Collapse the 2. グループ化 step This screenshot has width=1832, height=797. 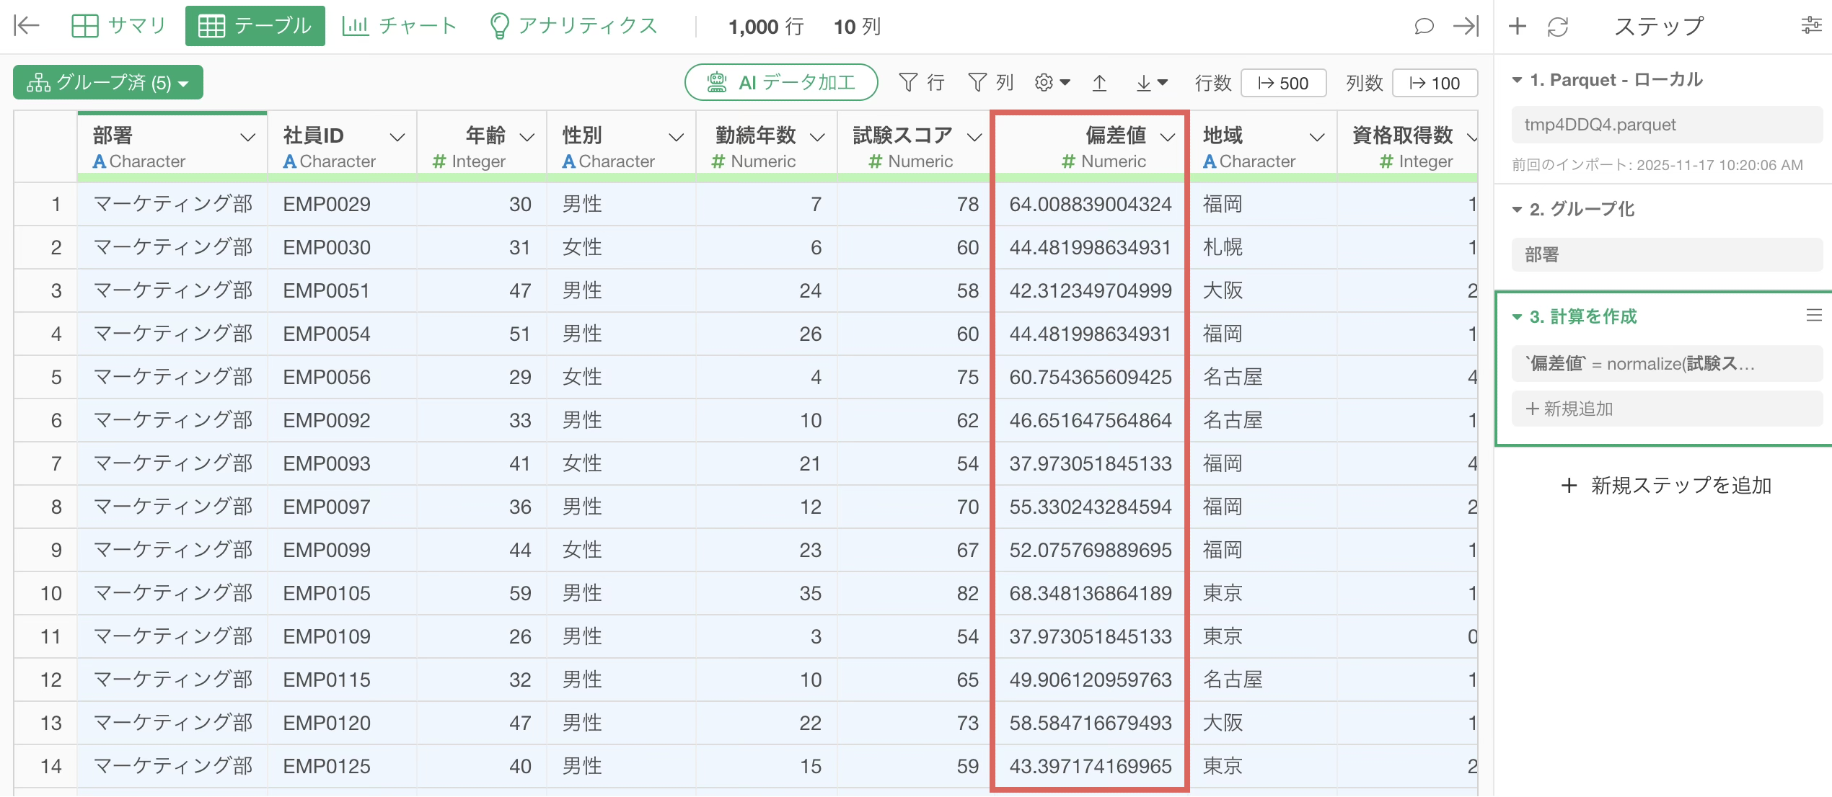point(1518,210)
